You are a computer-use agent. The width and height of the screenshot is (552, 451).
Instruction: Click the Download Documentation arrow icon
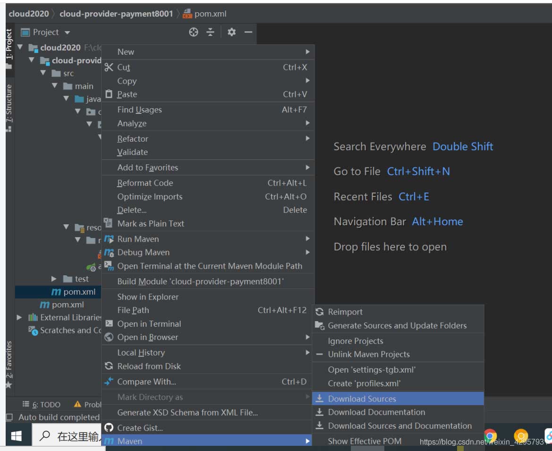pyautogui.click(x=319, y=412)
